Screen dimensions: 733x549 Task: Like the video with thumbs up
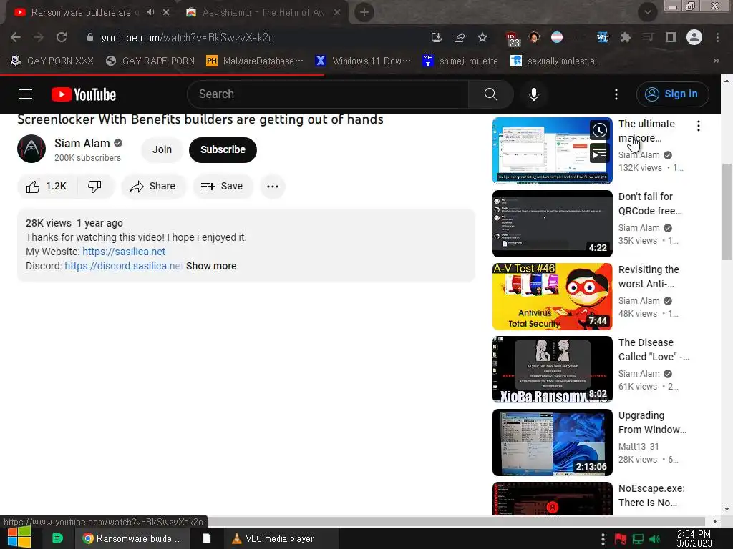(x=47, y=187)
